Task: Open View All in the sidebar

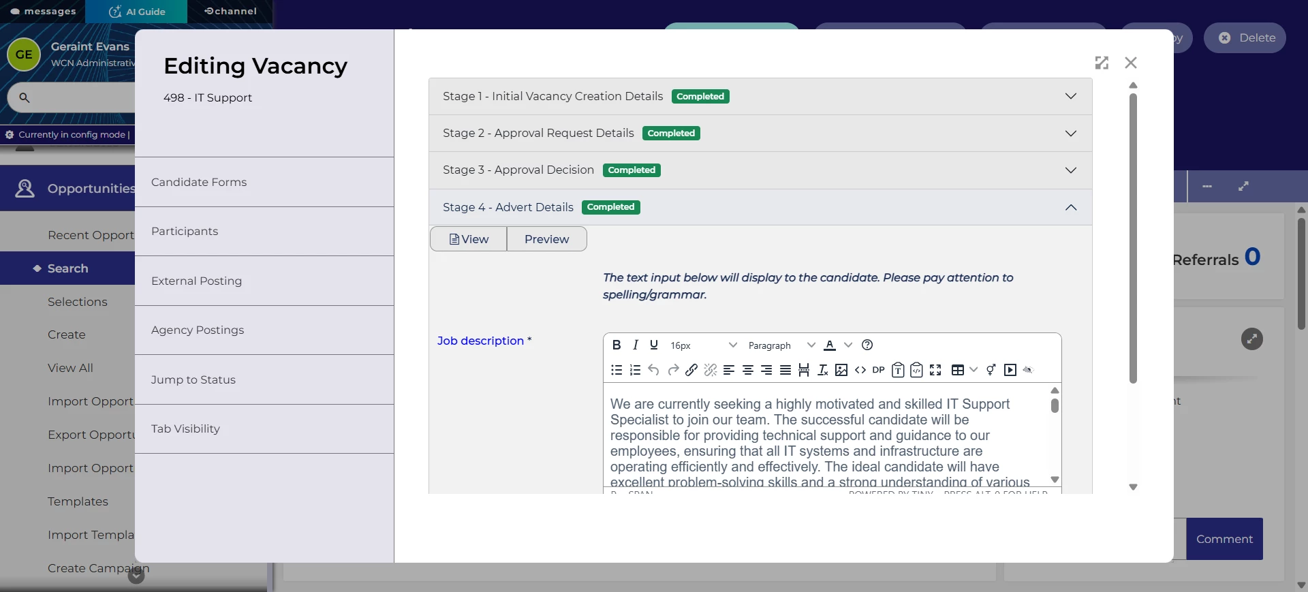Action: coord(70,368)
